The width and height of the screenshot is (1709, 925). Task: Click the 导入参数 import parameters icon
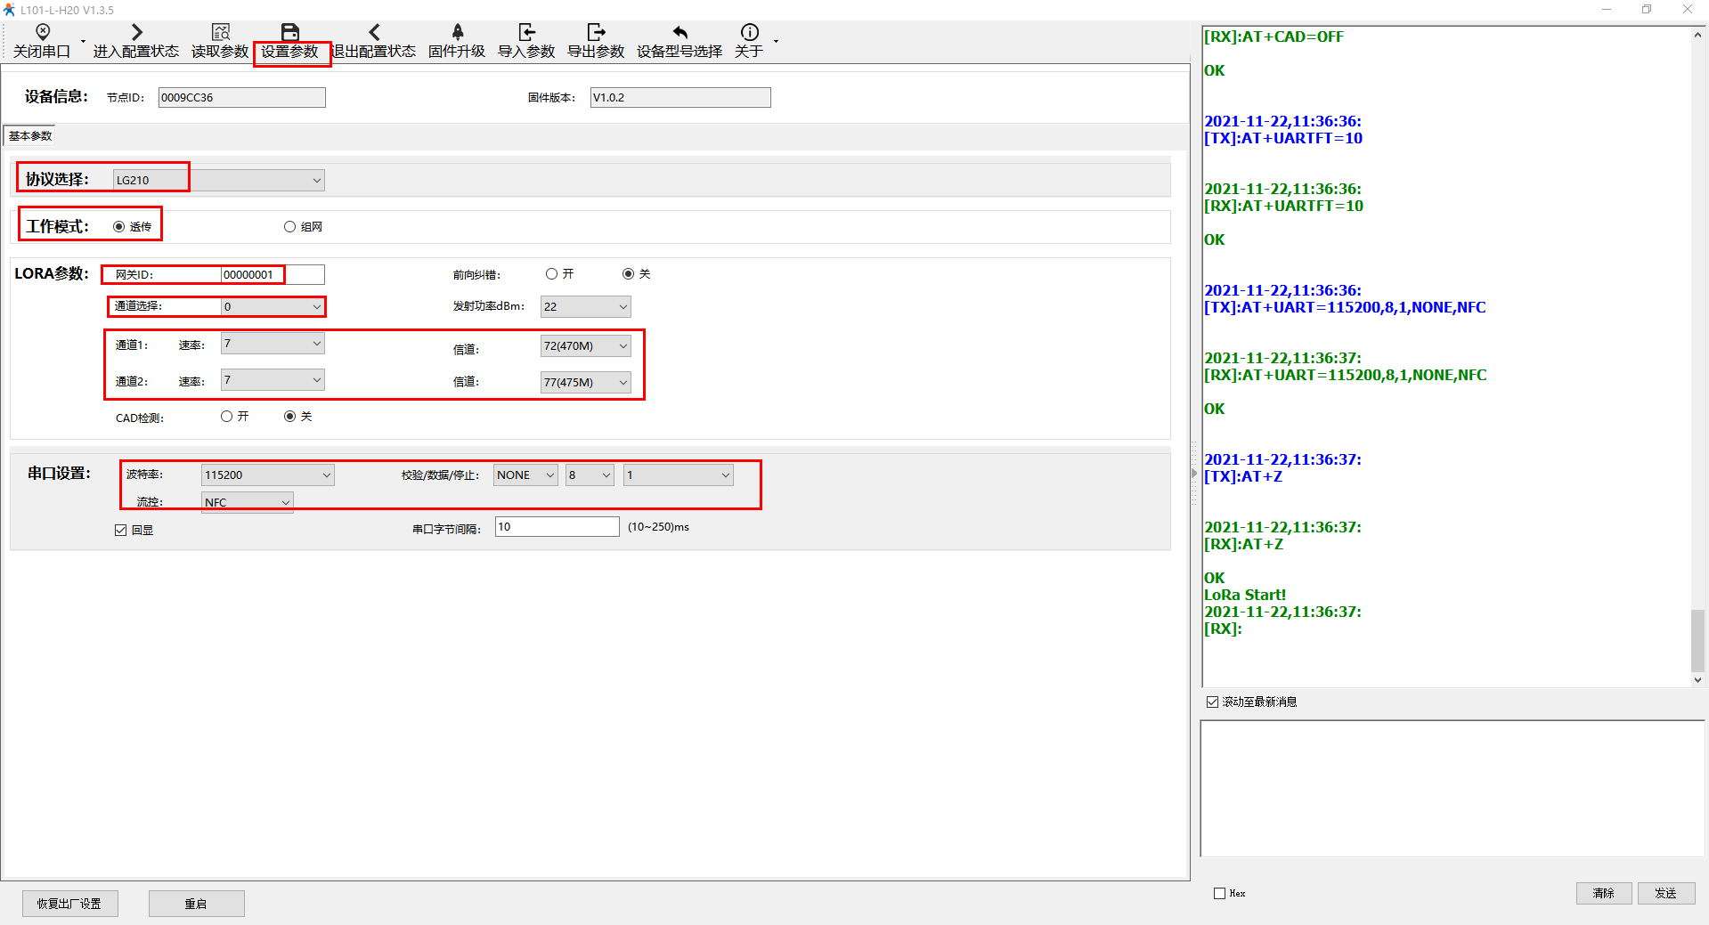click(x=526, y=33)
